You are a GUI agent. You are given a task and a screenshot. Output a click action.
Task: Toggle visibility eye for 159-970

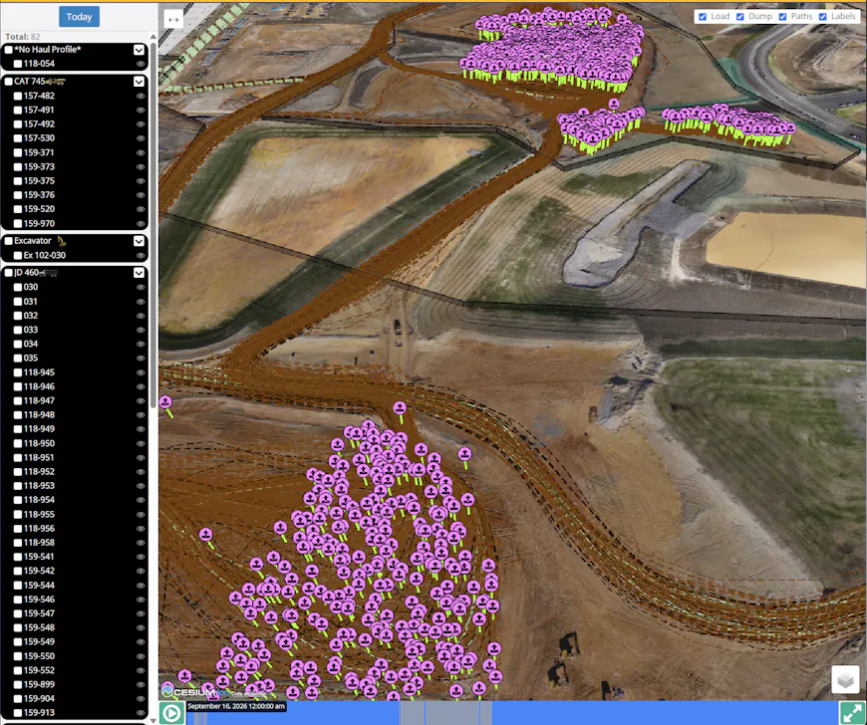(x=141, y=224)
